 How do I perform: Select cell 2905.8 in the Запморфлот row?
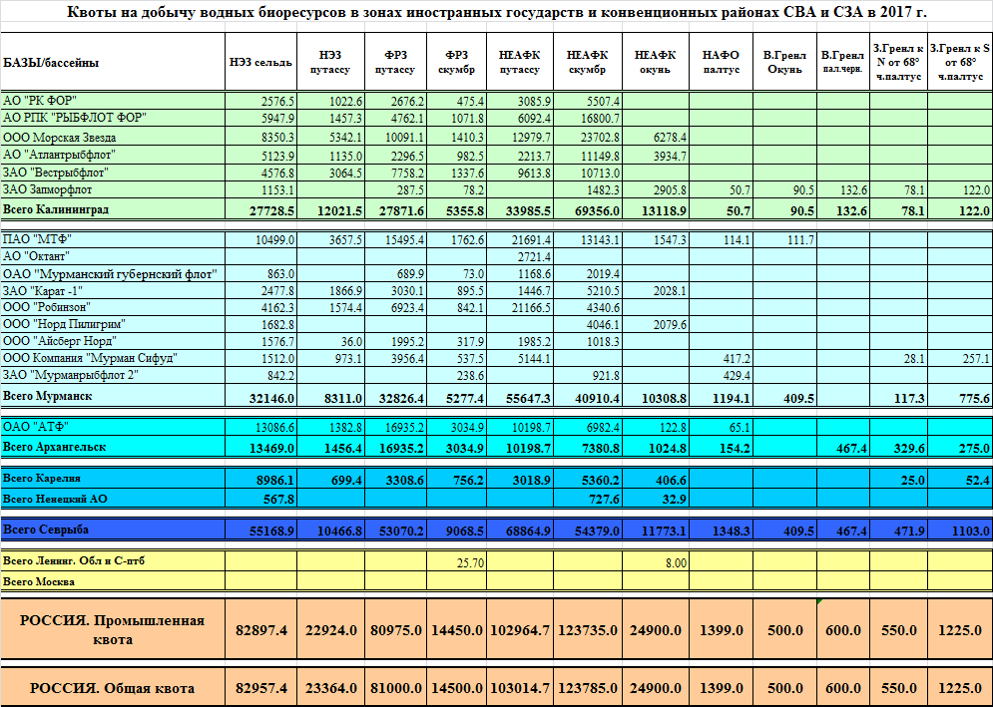pyautogui.click(x=656, y=189)
